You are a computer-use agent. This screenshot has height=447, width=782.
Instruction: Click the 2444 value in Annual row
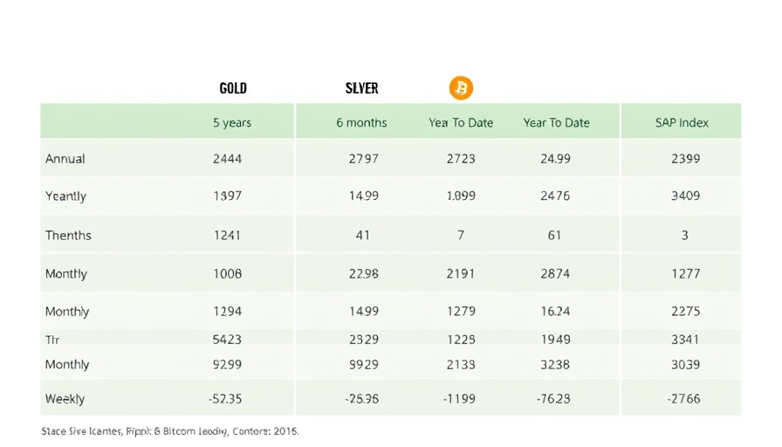(x=227, y=159)
